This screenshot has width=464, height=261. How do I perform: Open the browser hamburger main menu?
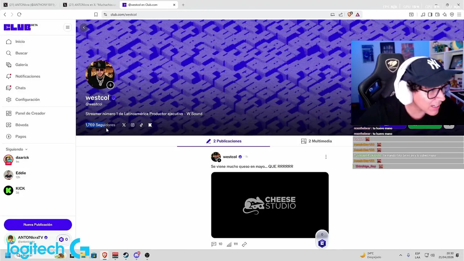pyautogui.click(x=459, y=14)
